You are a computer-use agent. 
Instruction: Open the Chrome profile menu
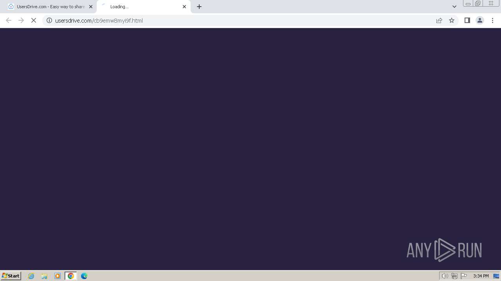pos(479,20)
